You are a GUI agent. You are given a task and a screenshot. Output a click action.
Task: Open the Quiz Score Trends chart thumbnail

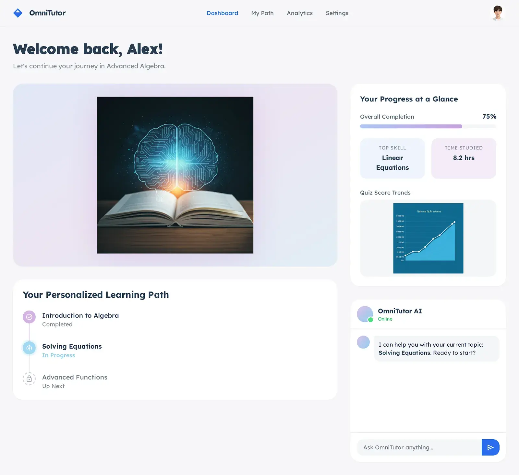(x=428, y=238)
